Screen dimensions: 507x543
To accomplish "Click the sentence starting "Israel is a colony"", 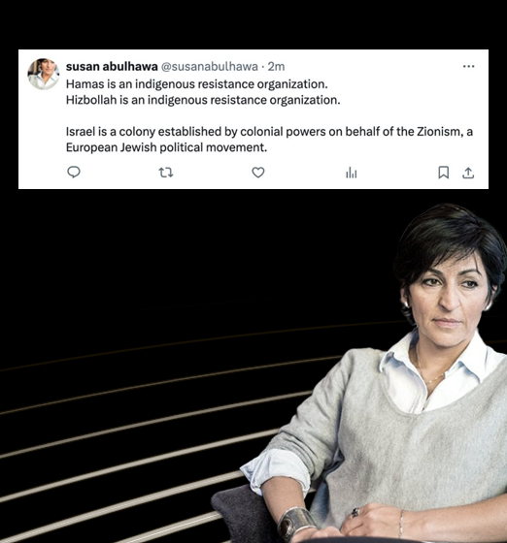I will (269, 140).
